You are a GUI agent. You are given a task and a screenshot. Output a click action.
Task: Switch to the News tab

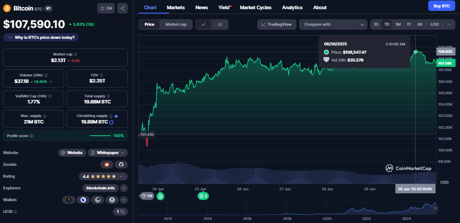pos(201,8)
